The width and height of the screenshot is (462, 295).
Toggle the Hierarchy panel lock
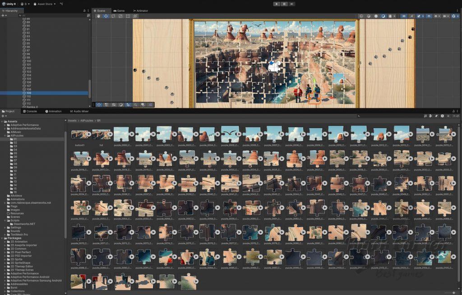pos(84,11)
